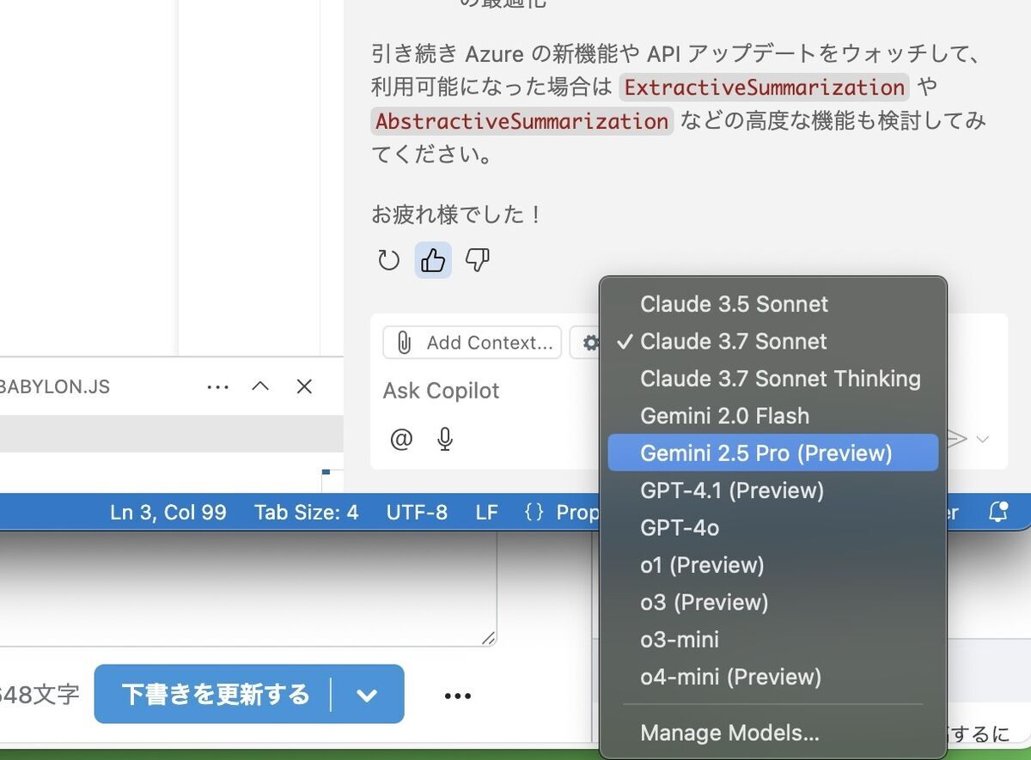
Task: Click the microphone voice input icon
Action: coord(444,440)
